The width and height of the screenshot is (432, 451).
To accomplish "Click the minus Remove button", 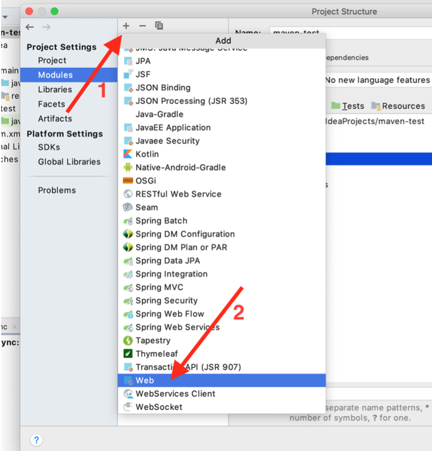I will 142,26.
